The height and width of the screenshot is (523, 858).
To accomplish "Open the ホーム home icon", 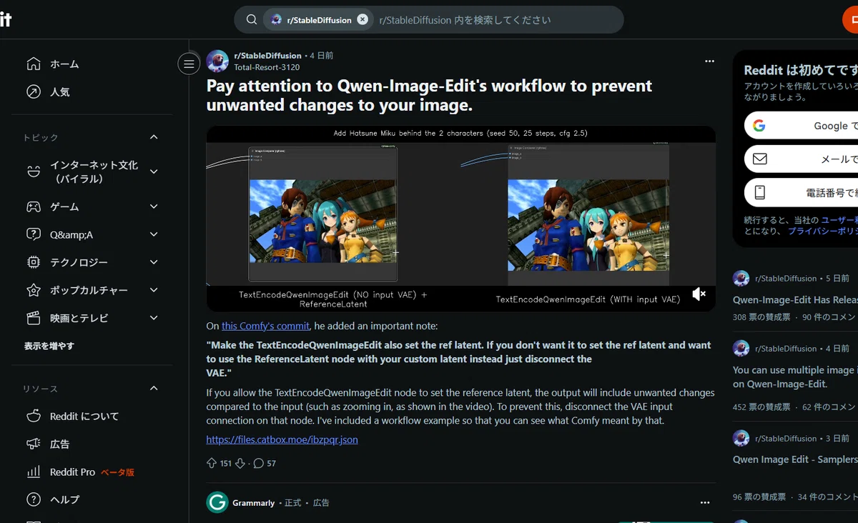I will tap(34, 64).
